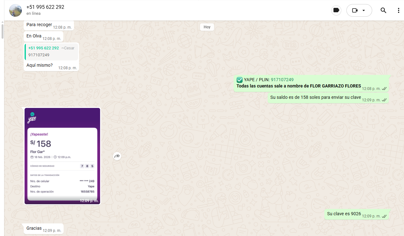Start a video call with camera icon
The height and width of the screenshot is (236, 404).
point(355,10)
